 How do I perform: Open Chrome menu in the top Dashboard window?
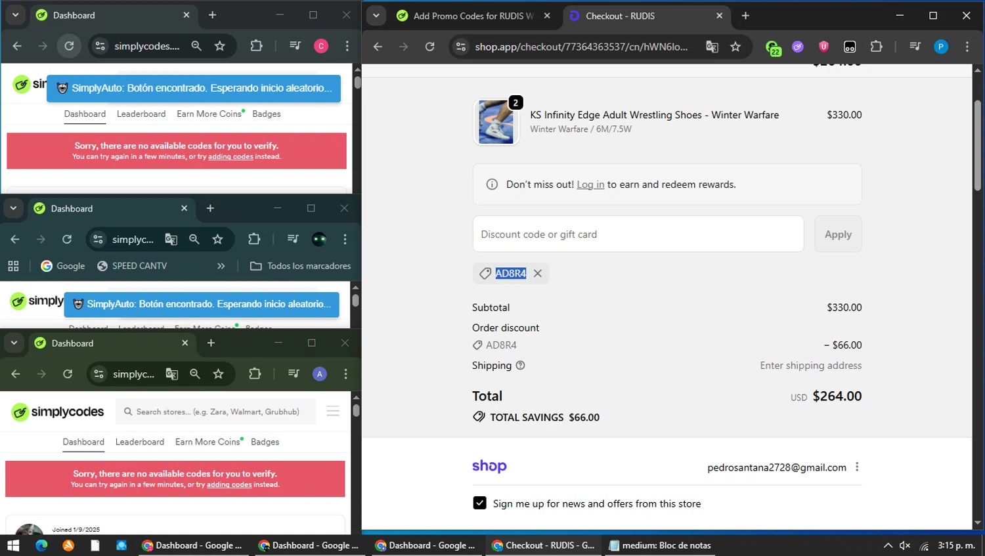347,46
